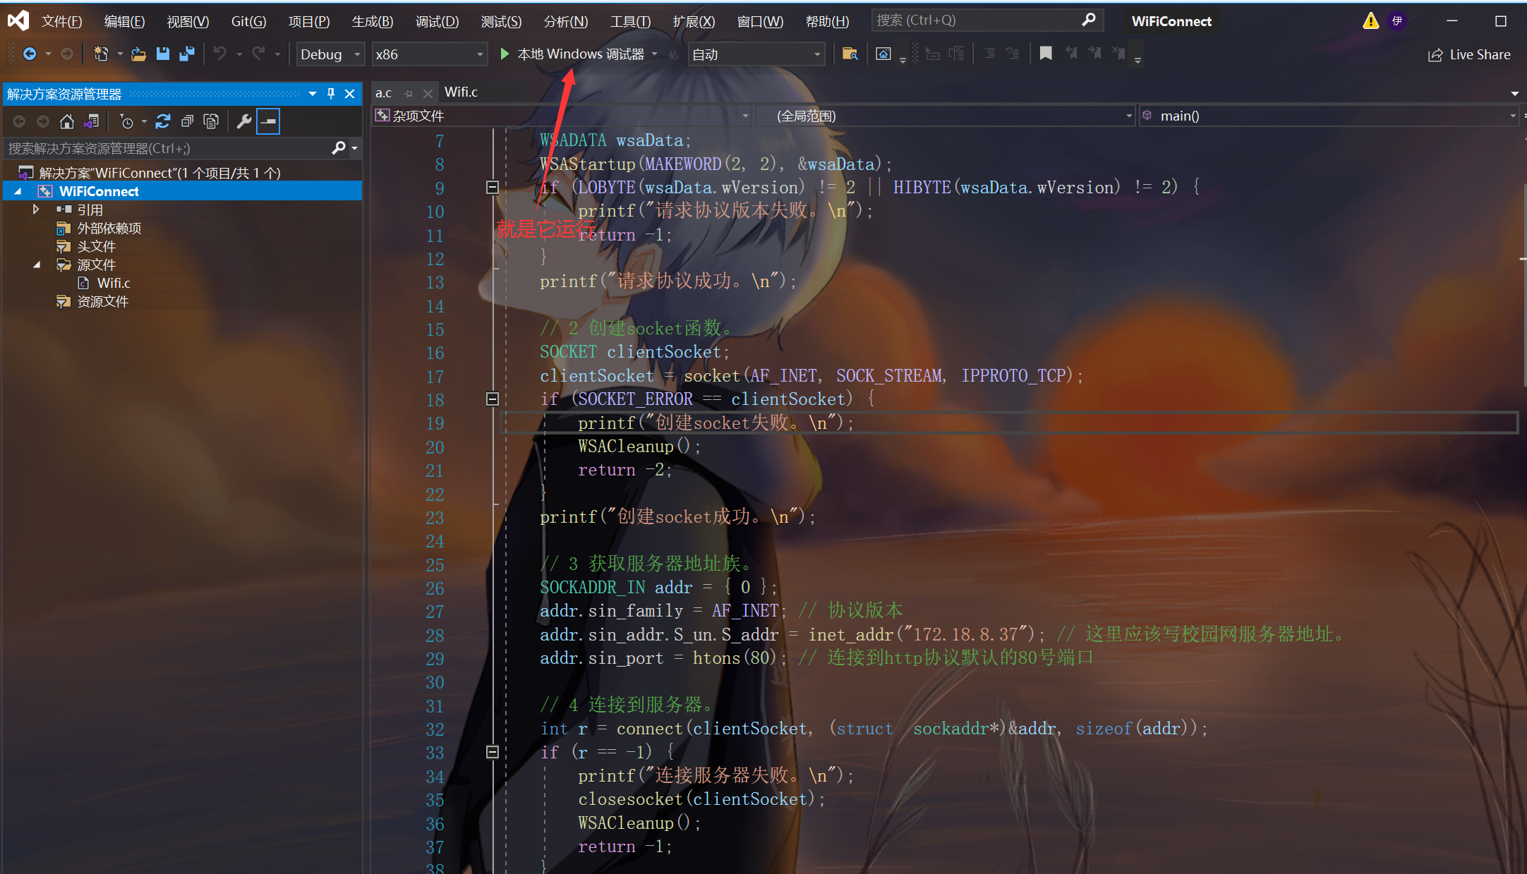Open the 视图(V) menu

[x=188, y=21]
